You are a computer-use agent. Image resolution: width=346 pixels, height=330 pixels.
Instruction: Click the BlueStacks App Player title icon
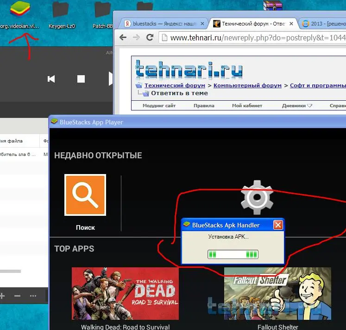coord(54,122)
